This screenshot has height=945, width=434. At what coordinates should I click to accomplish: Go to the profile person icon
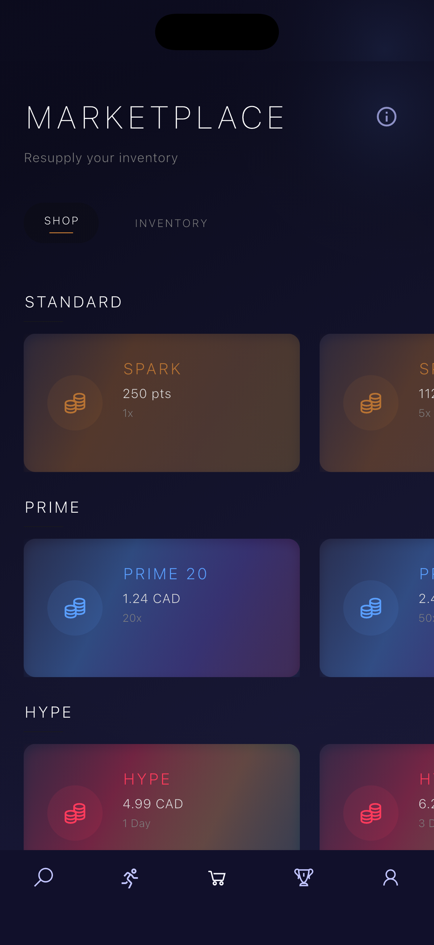[391, 878]
